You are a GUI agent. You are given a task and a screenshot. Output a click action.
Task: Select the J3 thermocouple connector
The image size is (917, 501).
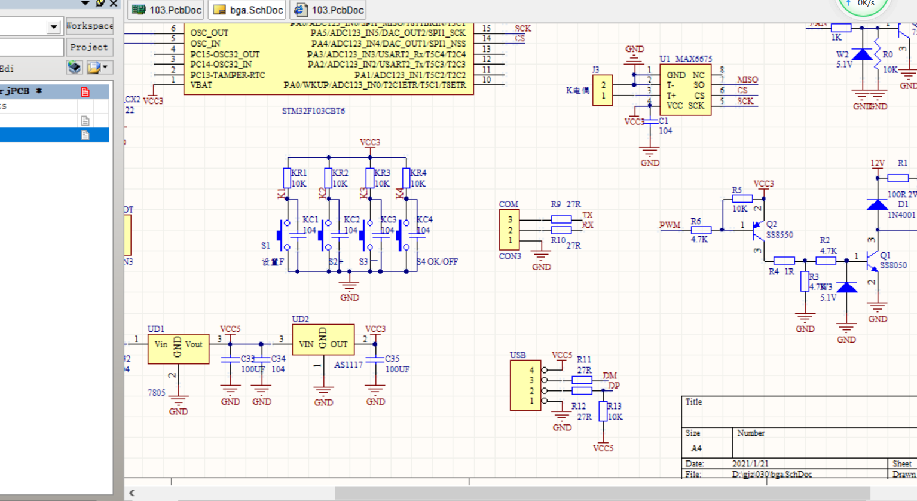pyautogui.click(x=603, y=90)
